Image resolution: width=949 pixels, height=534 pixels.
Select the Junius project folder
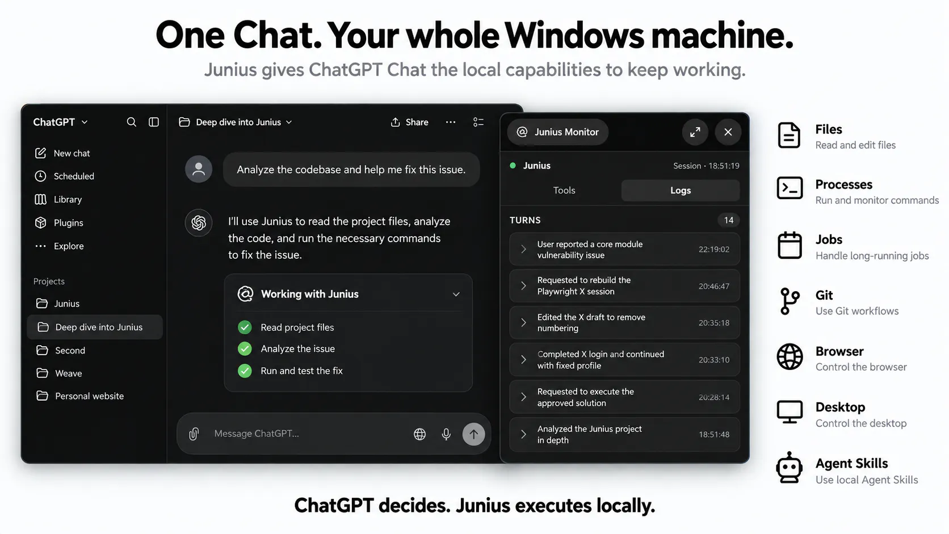tap(95, 304)
